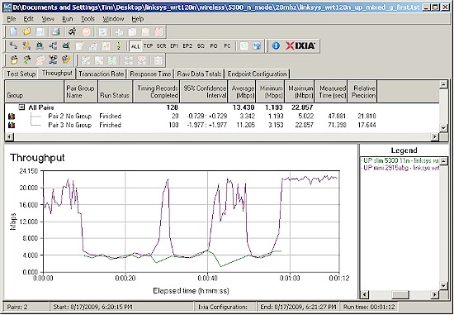Toggle the EP1 endpoint filter
The height and width of the screenshot is (315, 454).
pyautogui.click(x=174, y=45)
